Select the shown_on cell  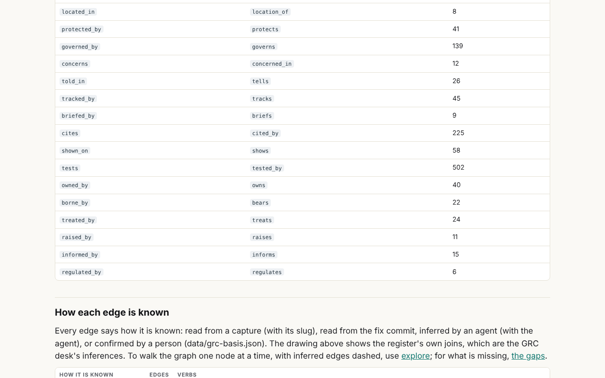tap(75, 151)
